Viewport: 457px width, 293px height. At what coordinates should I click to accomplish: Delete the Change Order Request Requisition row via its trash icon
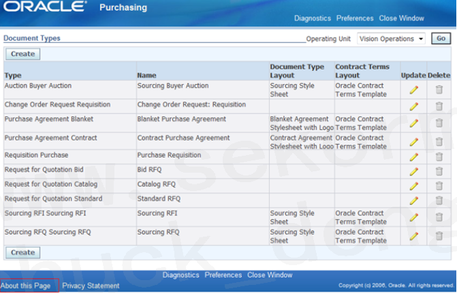tap(439, 106)
